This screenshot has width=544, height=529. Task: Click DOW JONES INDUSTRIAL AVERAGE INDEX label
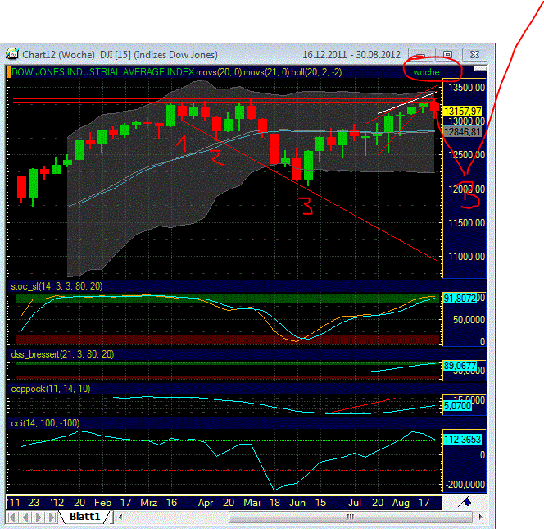(x=102, y=72)
